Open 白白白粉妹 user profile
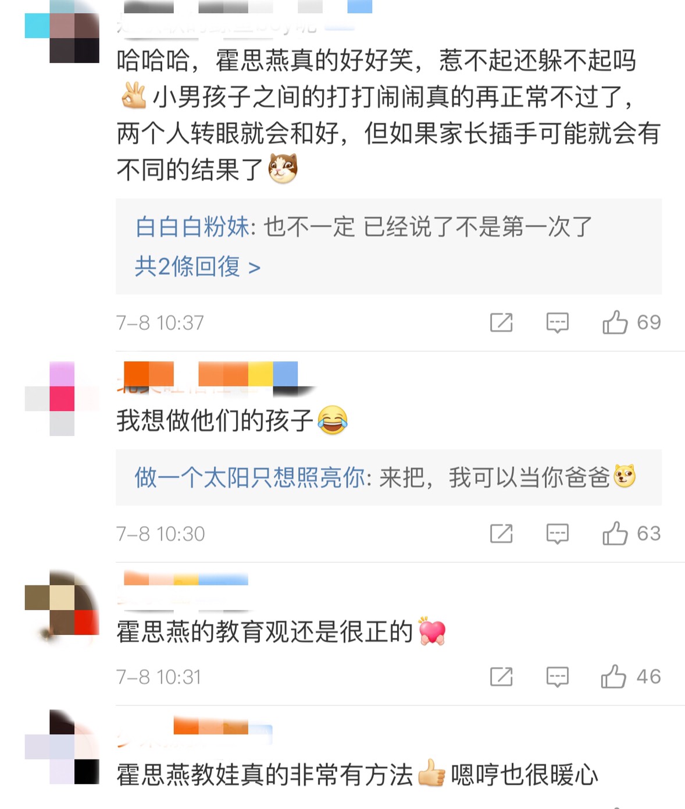This screenshot has width=685, height=809. point(192,226)
